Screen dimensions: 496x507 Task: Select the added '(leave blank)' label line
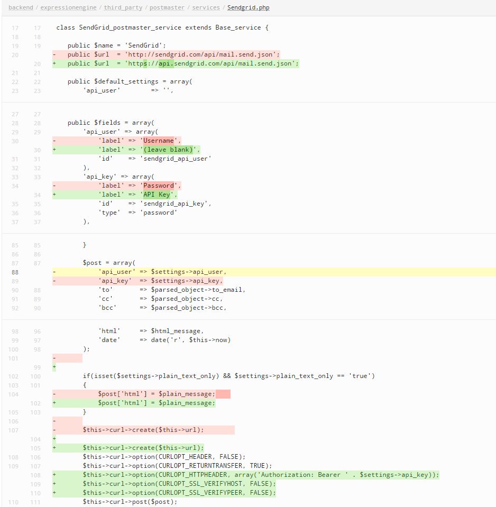(x=126, y=150)
